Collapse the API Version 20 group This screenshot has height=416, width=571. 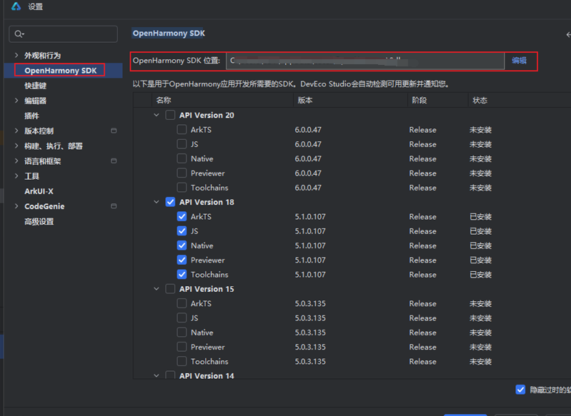[x=157, y=116]
